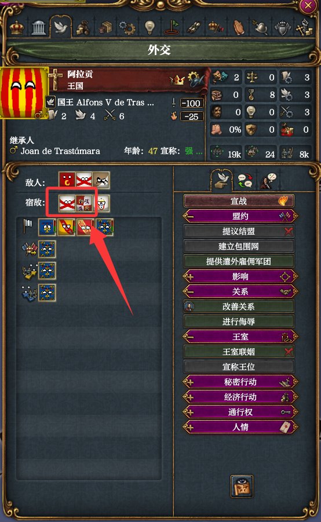This screenshot has height=522, width=321.
Task: Click the 王室联姻 button
Action: click(239, 352)
